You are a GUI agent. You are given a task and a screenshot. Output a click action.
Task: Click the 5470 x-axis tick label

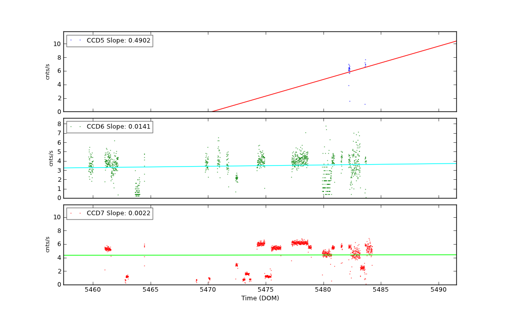[x=208, y=290]
